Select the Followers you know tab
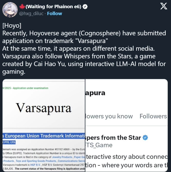171x172 pixels. click(109, 116)
